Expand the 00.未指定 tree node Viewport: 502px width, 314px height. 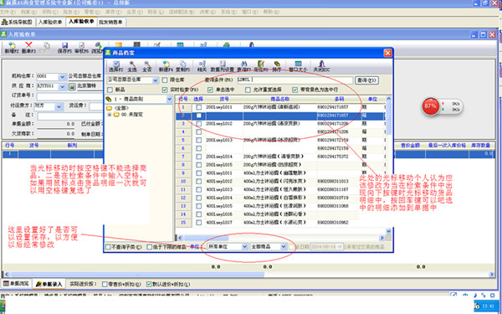click(x=110, y=115)
